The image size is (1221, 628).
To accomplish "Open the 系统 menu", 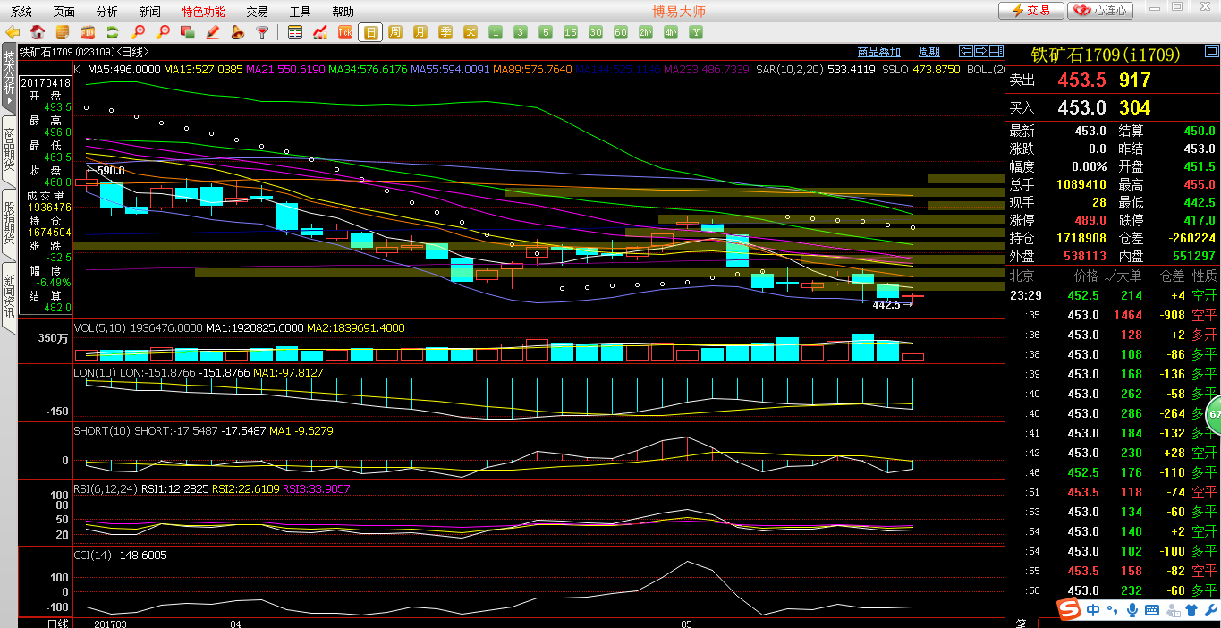I will (x=21, y=12).
